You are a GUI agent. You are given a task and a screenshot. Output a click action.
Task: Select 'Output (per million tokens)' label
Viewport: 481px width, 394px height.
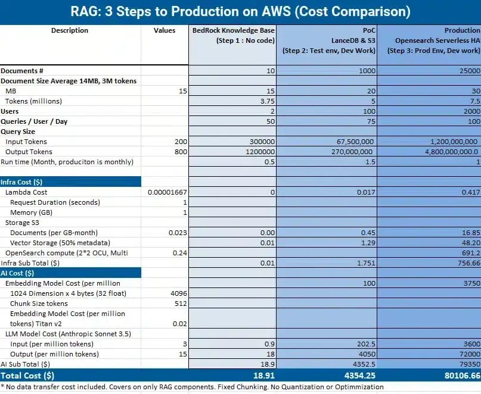(54, 354)
